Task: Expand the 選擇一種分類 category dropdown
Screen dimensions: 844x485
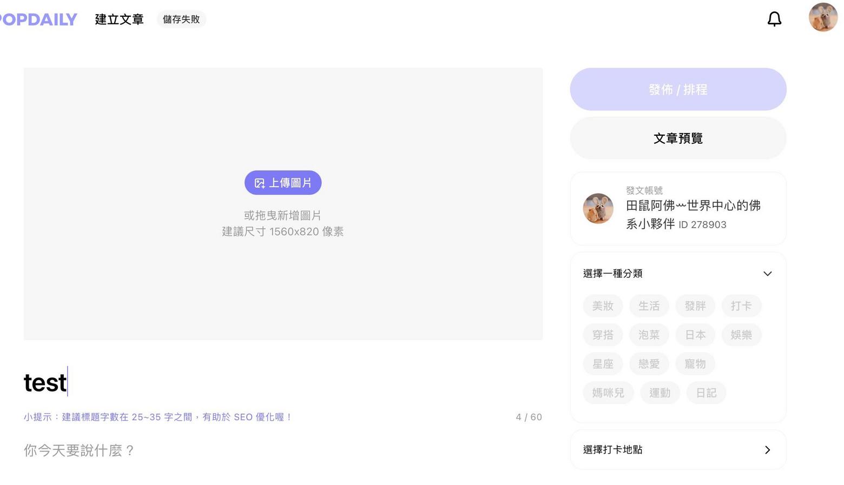Action: tap(613, 274)
